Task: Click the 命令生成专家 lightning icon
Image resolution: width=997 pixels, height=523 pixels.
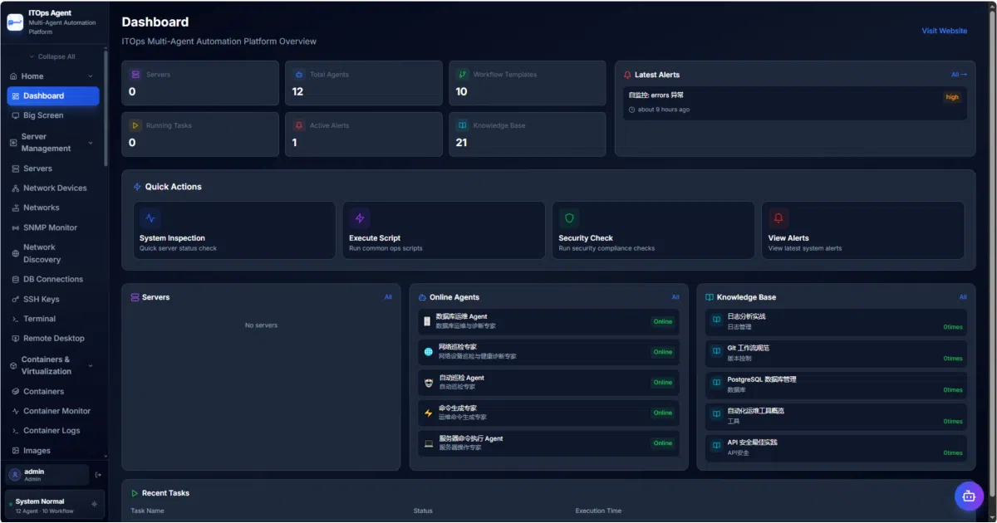Action: coord(429,413)
